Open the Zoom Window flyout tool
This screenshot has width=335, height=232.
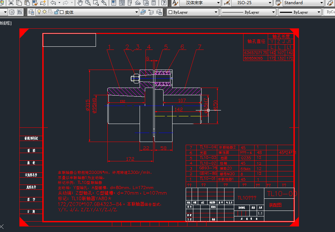click(96, 3)
